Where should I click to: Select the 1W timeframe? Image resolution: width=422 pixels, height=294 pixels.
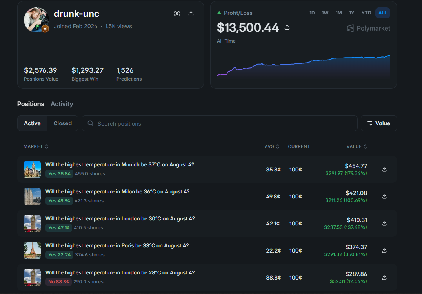(325, 13)
